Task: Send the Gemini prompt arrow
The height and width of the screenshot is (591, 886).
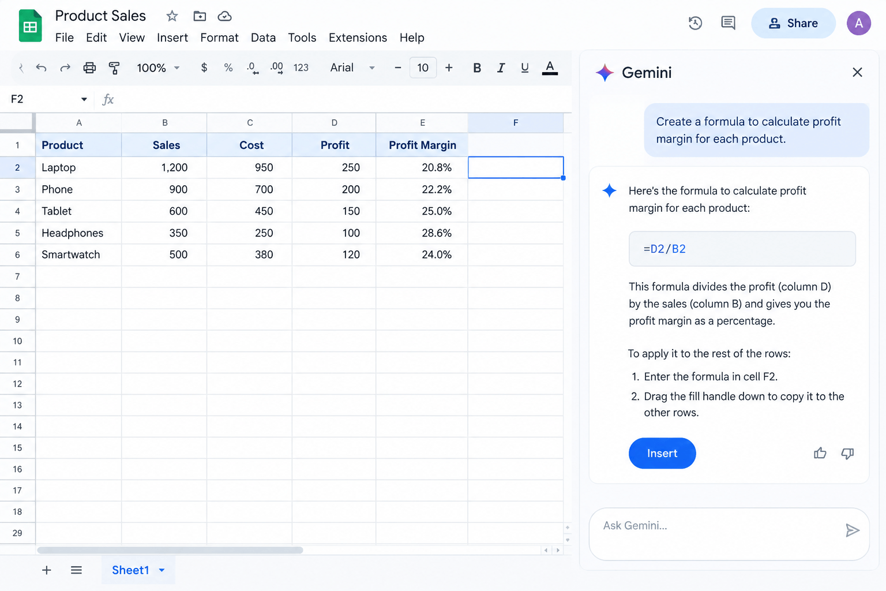Action: [853, 530]
